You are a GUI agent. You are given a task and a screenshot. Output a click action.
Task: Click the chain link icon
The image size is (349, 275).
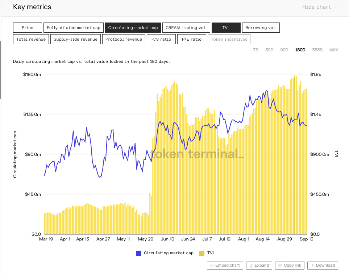tap(280, 266)
